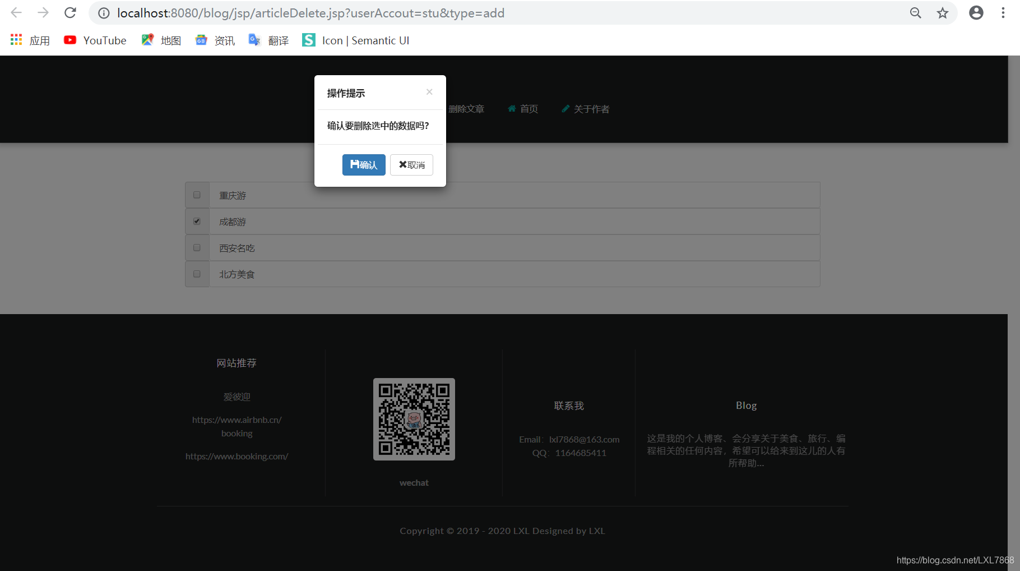Click the dialog message 确认要删除选中的数据吗?
The height and width of the screenshot is (571, 1020).
(378, 126)
